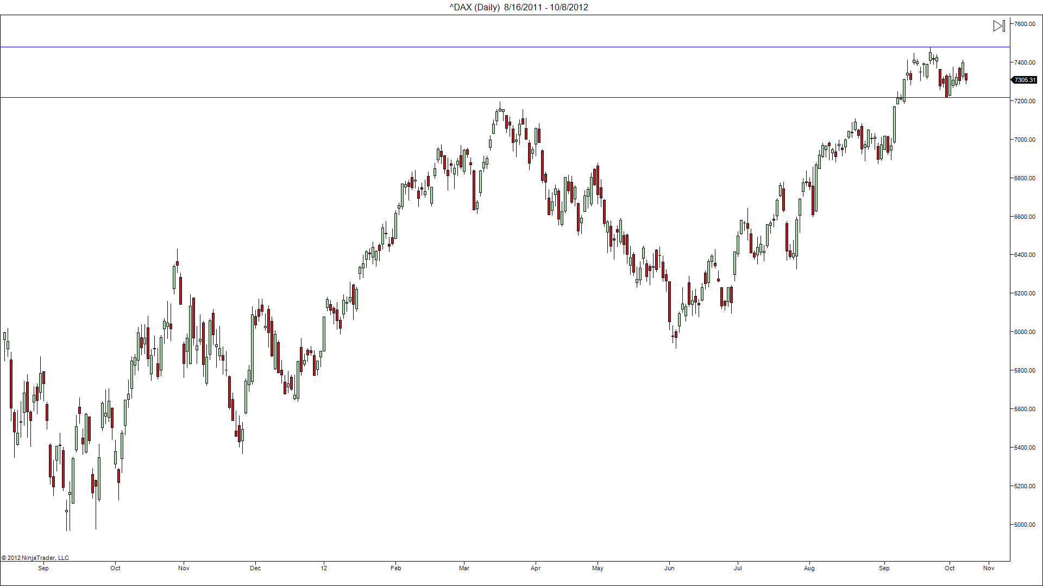Screen dimensions: 1043x586
Task: Click the 6600.00 price axis label
Action: (1025, 217)
